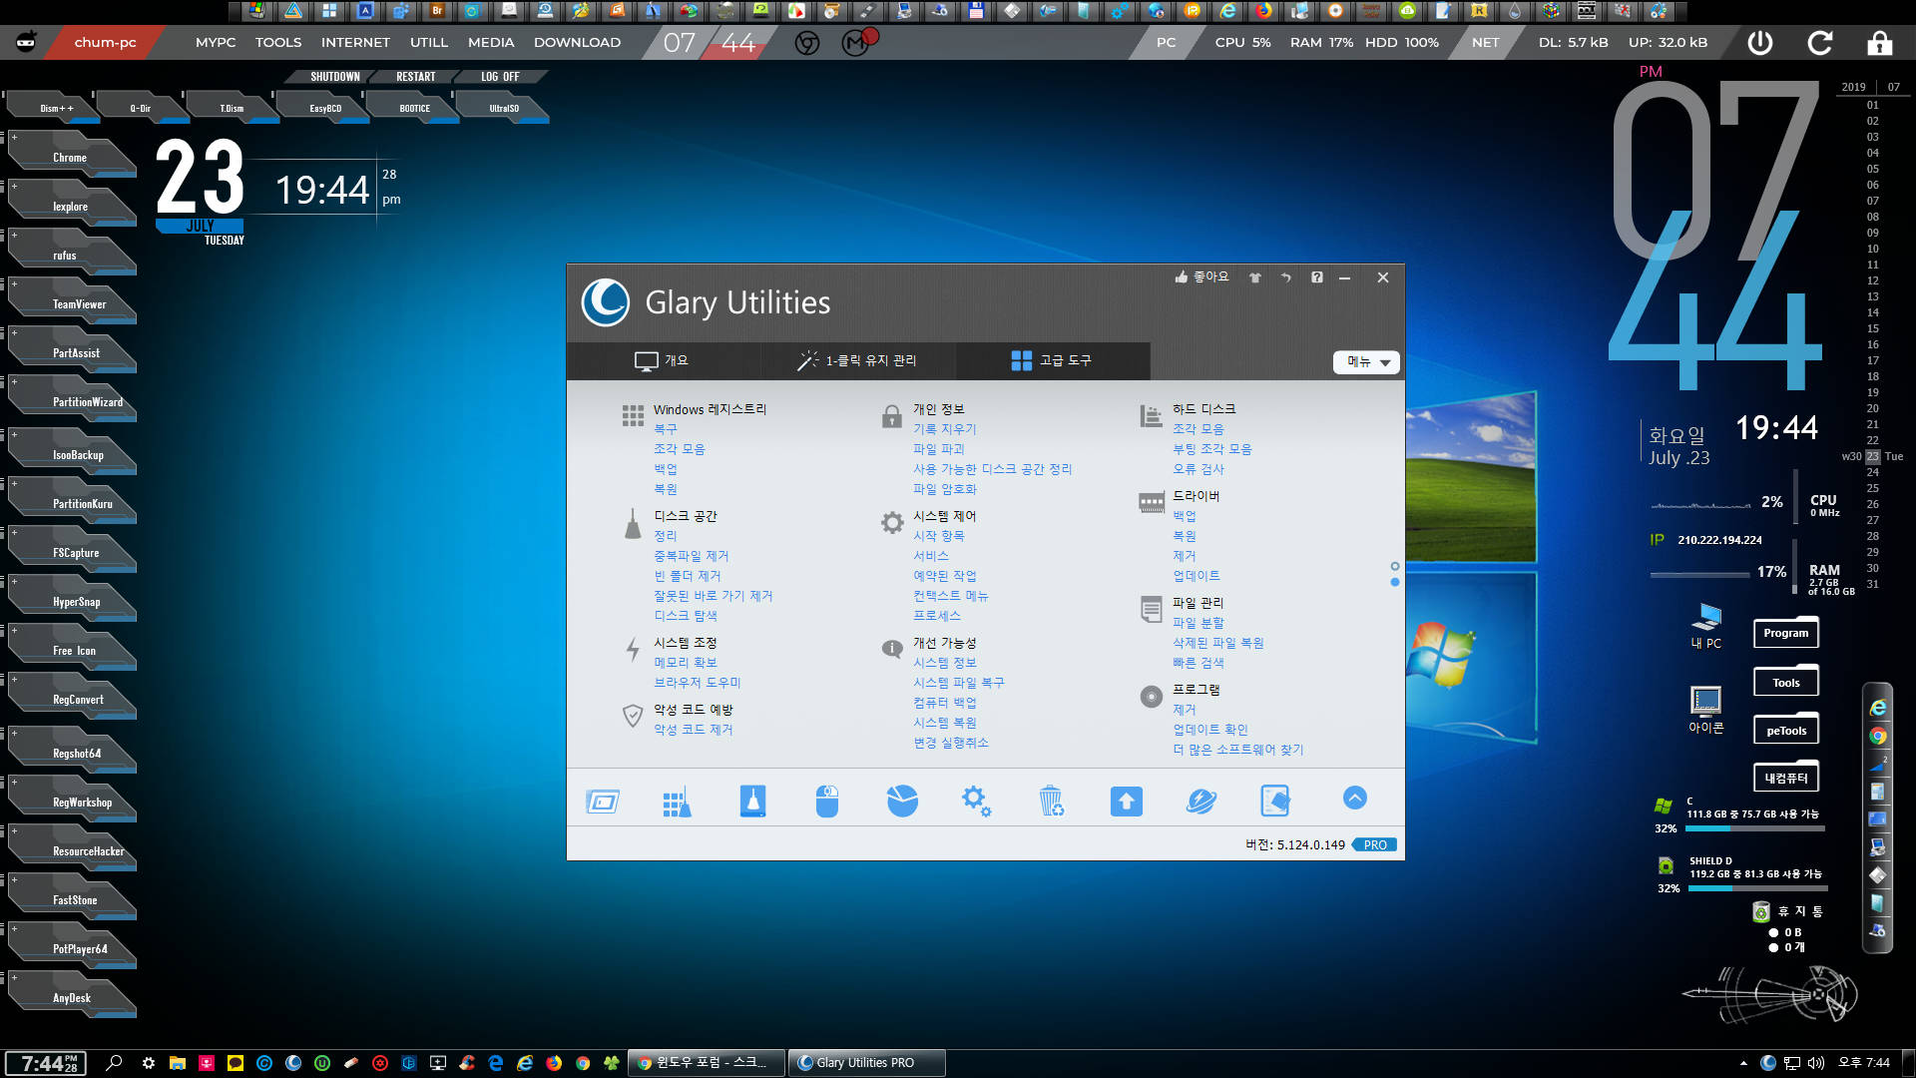Viewport: 1916px width, 1078px height.
Task: Launch Registry Cleaner icon with broom and grid
Action: coord(678,801)
